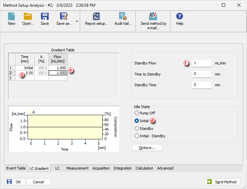
Task: Click the A [%] cell in row 2
Action: [x=41, y=73]
